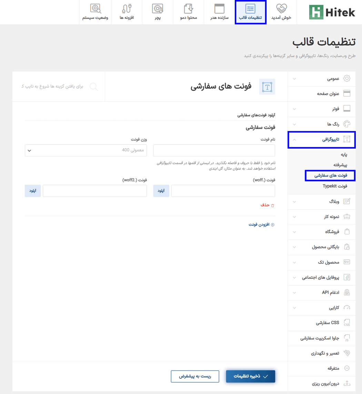This screenshot has height=394, width=362.
Task: Click the icon beside بایگانی محصول
Action: 347,247
